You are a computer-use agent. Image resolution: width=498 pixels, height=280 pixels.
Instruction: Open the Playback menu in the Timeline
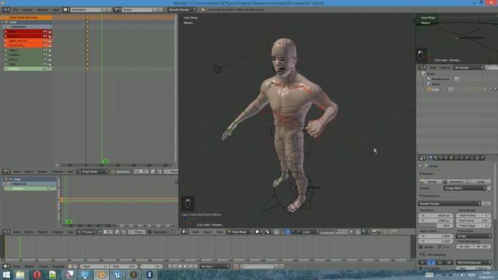click(58, 266)
